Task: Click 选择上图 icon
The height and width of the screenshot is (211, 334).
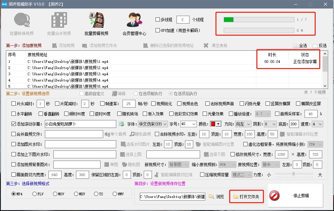Action: 122,154
